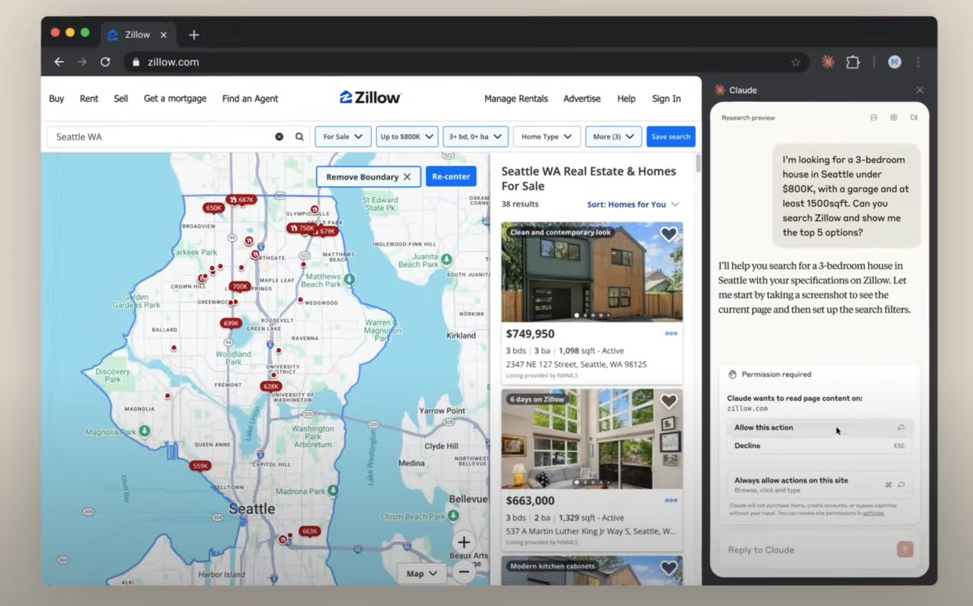
Task: Click the 700K map price marker
Action: point(240,286)
